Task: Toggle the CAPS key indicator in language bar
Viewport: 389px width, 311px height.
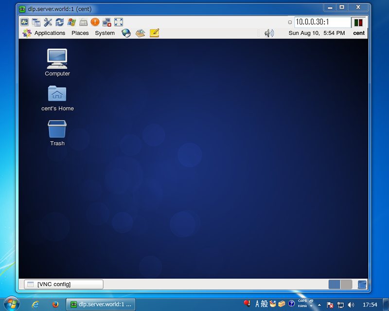Action: coord(302,301)
